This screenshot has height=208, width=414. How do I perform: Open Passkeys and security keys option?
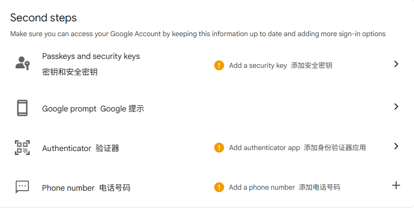[91, 56]
